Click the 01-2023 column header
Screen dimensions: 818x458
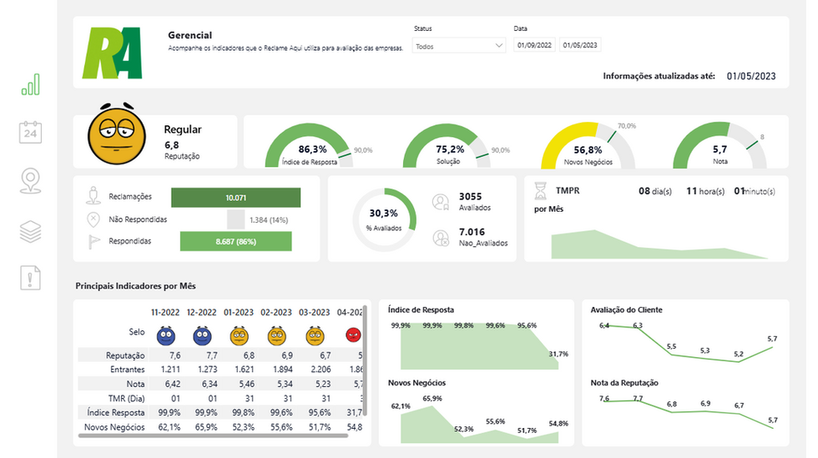coord(239,312)
